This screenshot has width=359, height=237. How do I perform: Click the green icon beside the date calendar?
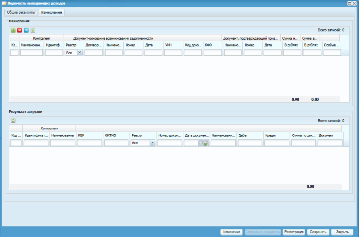206,143
